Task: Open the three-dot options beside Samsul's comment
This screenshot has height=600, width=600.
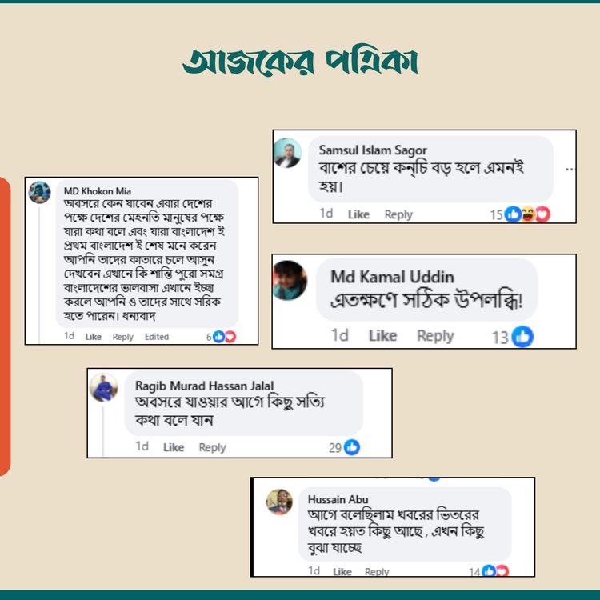Action: tap(570, 169)
